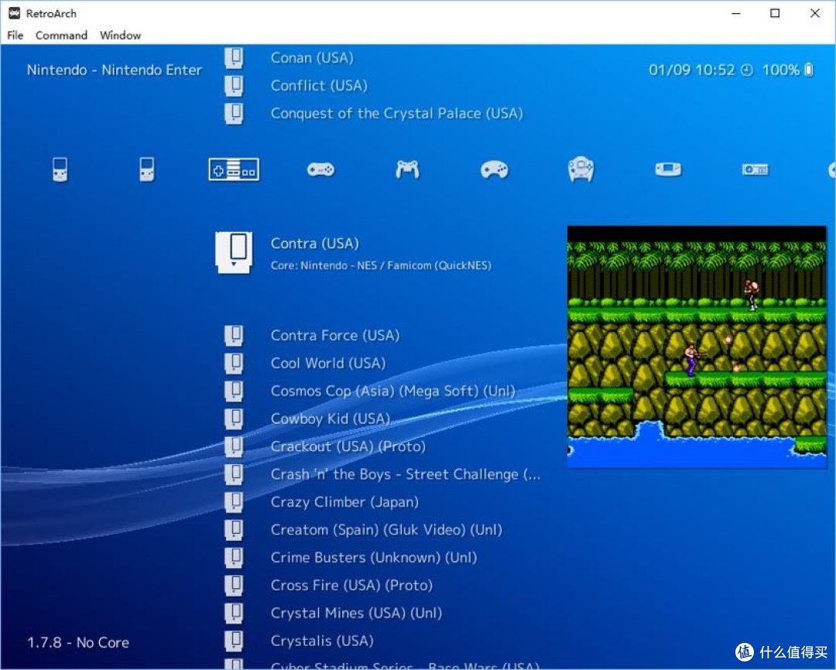Viewport: 836px width, 670px height.
Task: Click the cartridge icon beside Cosmos Cop
Action: click(234, 391)
